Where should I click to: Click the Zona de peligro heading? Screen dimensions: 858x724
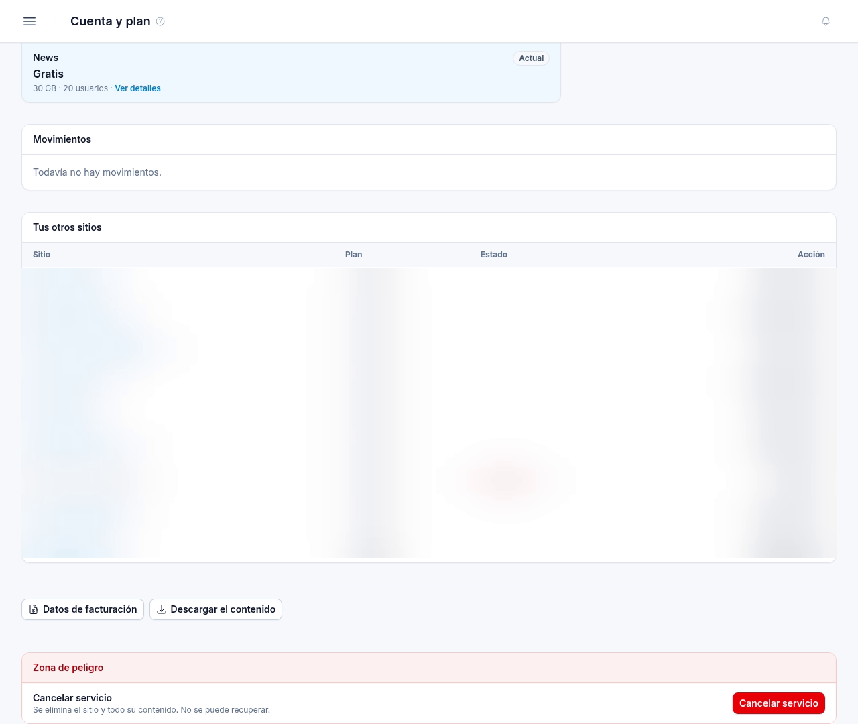(x=68, y=668)
